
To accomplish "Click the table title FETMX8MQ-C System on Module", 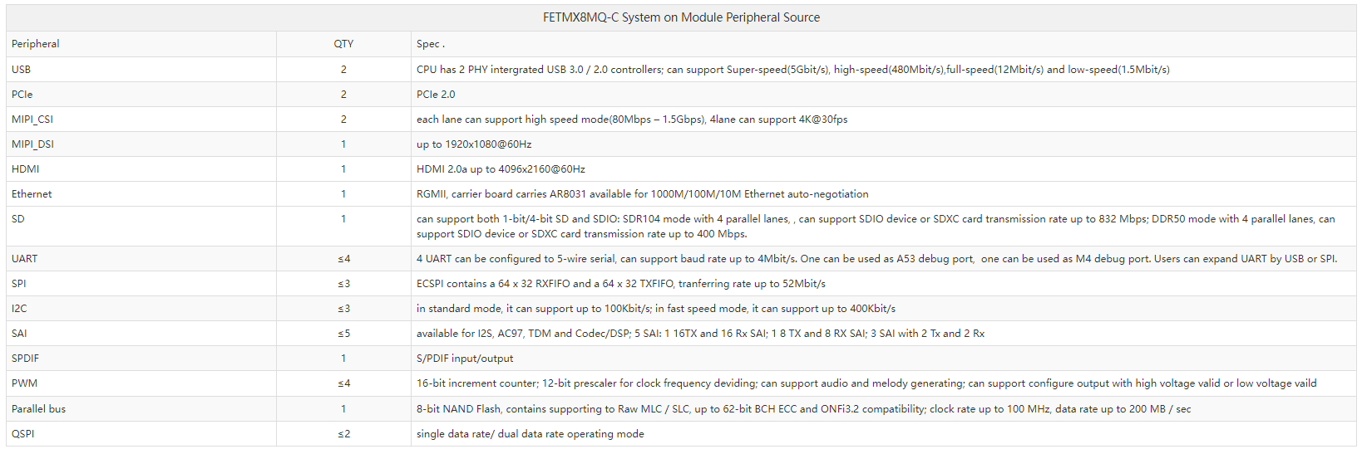I will point(681,17).
